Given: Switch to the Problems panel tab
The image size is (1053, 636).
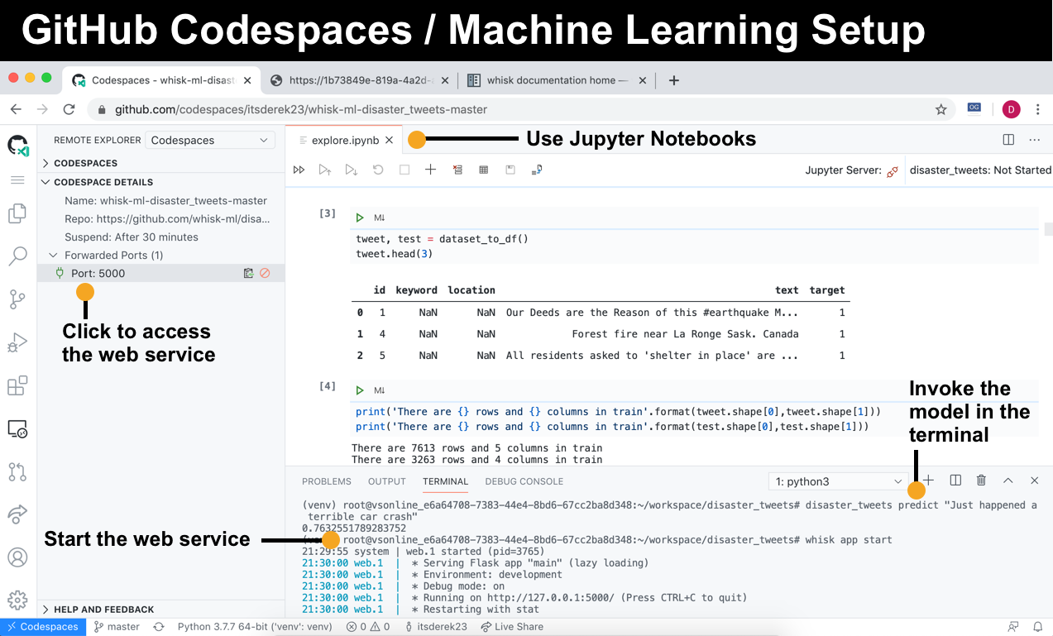Looking at the screenshot, I should click(326, 481).
